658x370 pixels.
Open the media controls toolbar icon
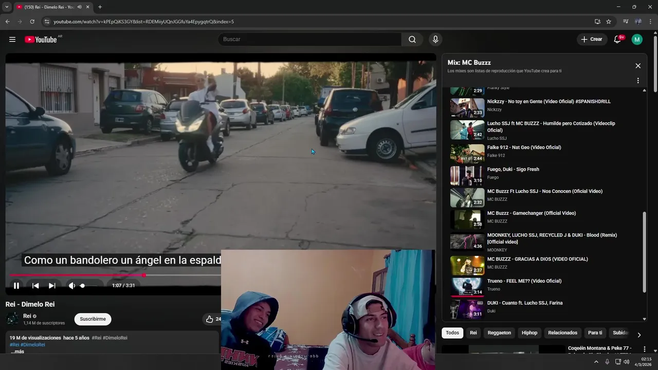coord(626,22)
